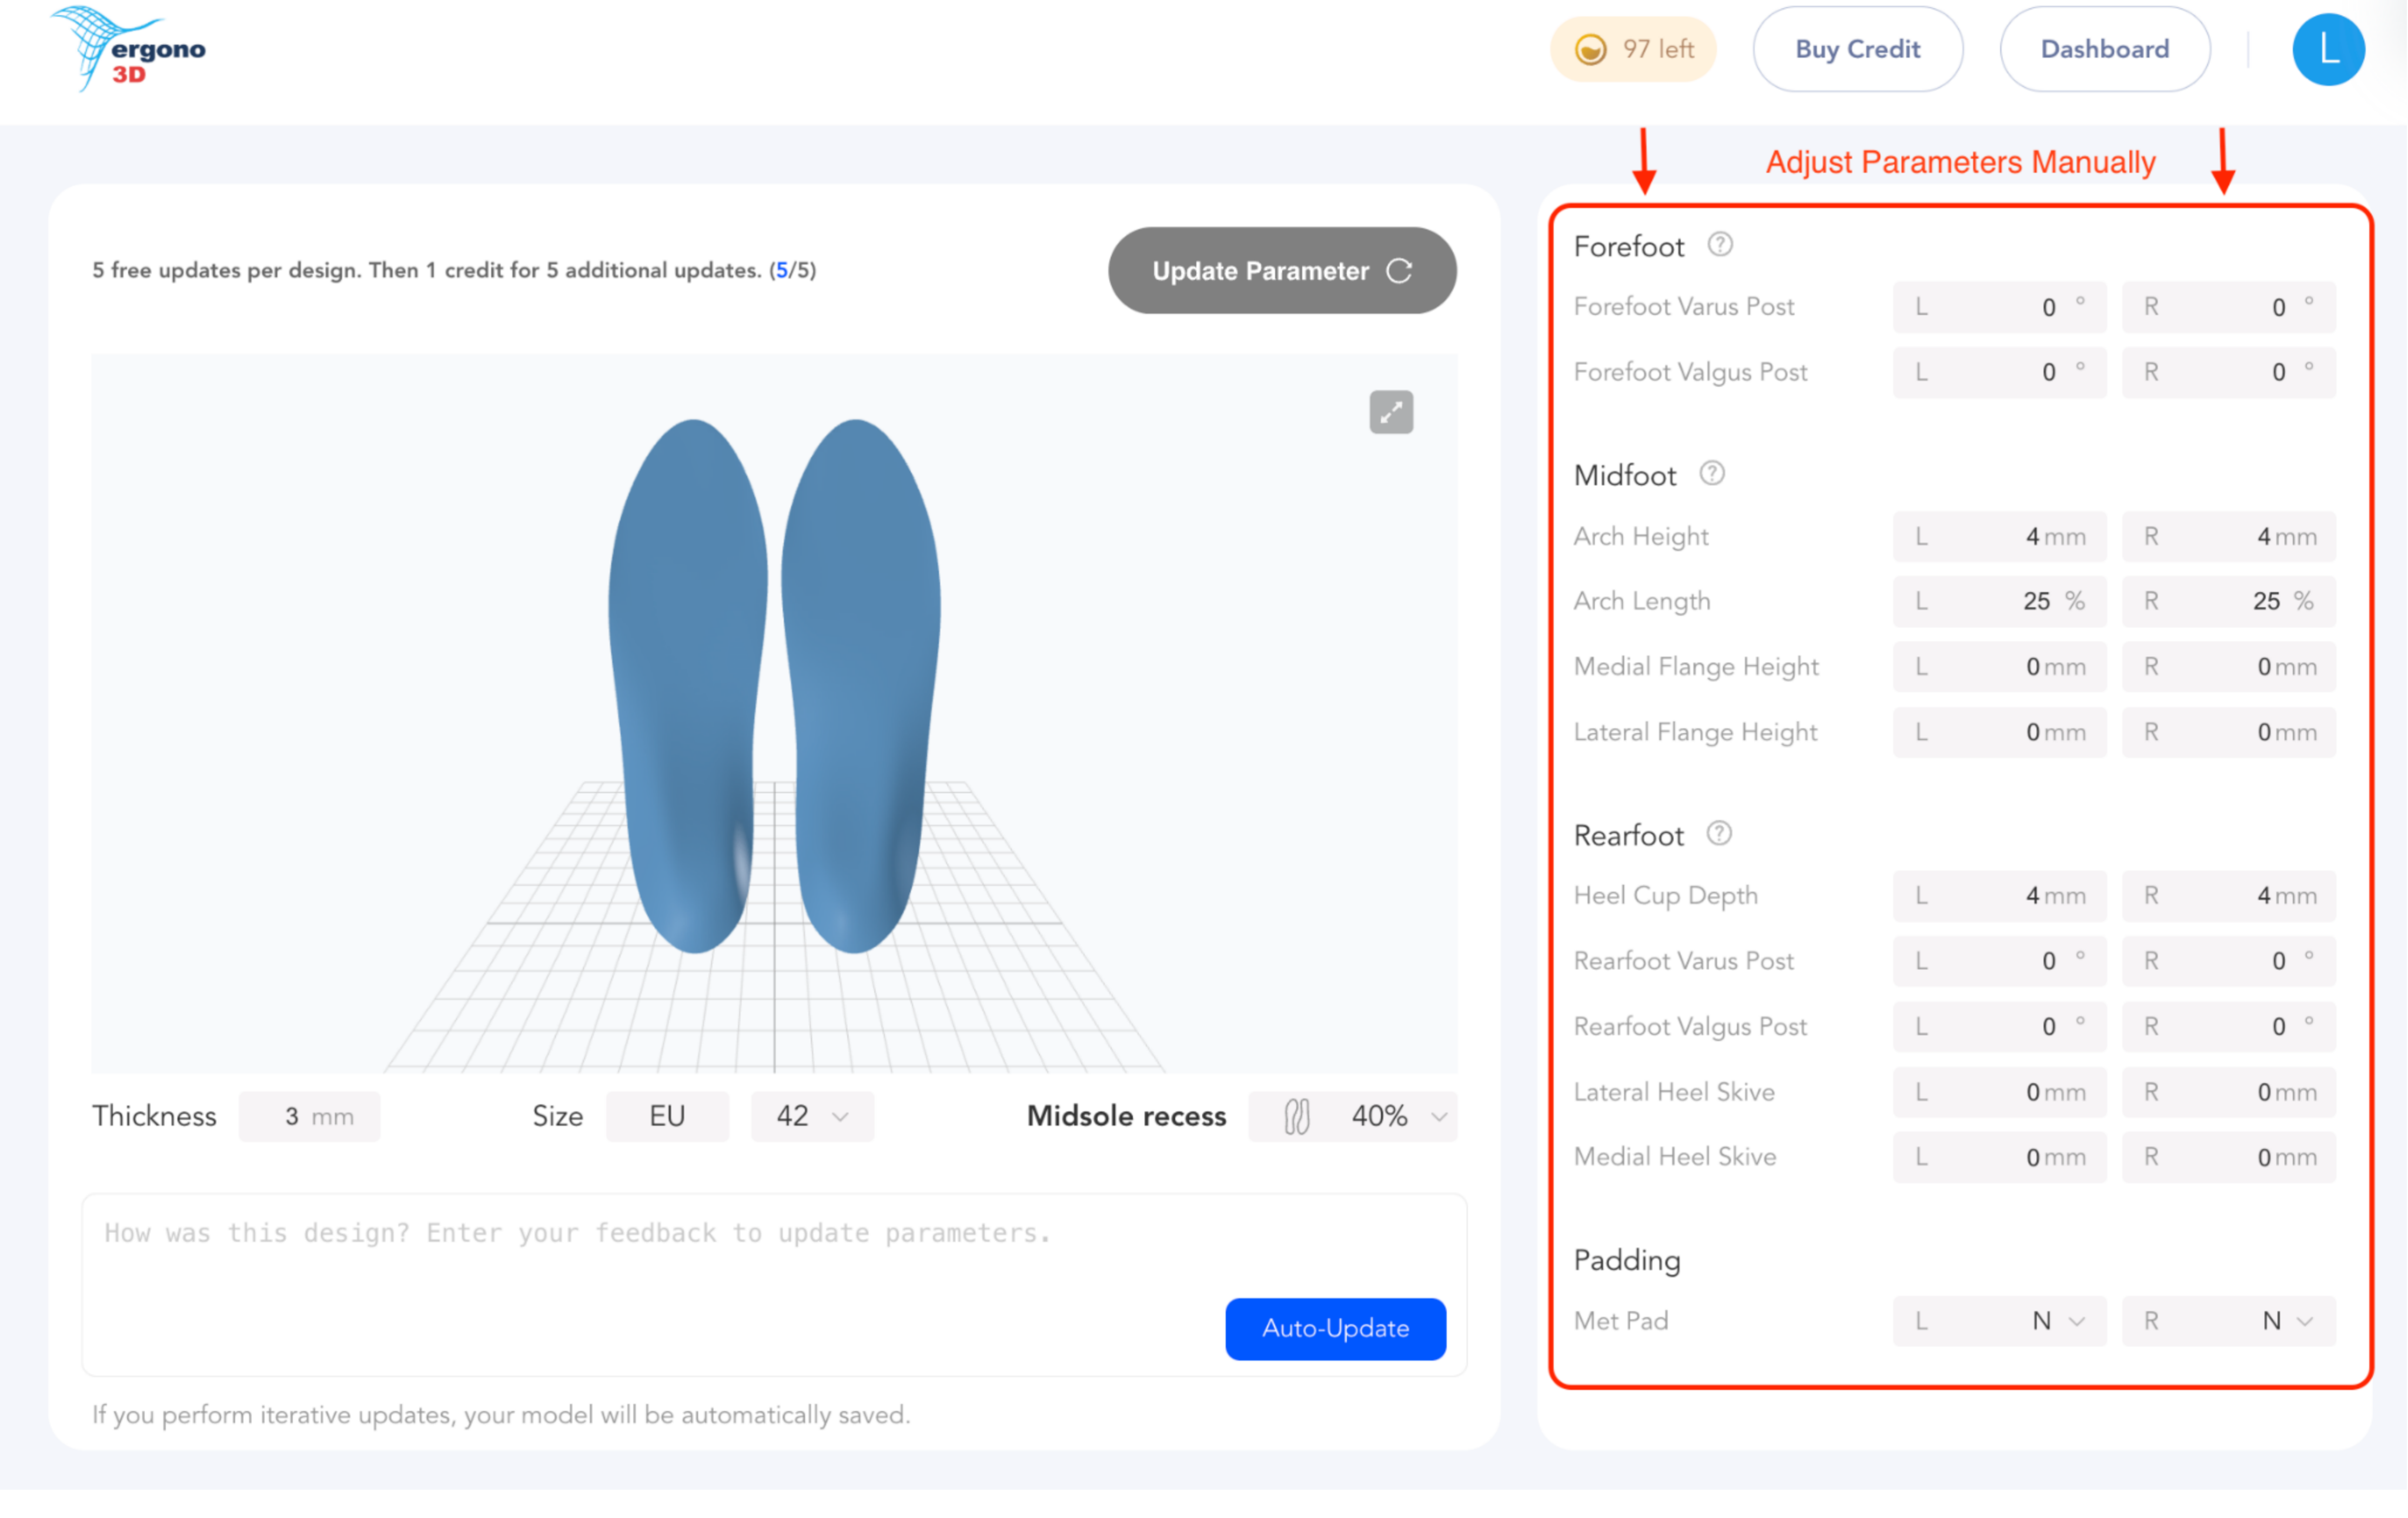Open the right Met Pad dropdown
Viewport: 2408px width, 1518px height.
(2229, 1320)
